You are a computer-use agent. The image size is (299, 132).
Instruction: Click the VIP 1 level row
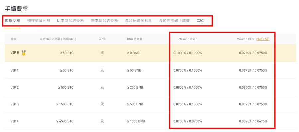click(150, 70)
